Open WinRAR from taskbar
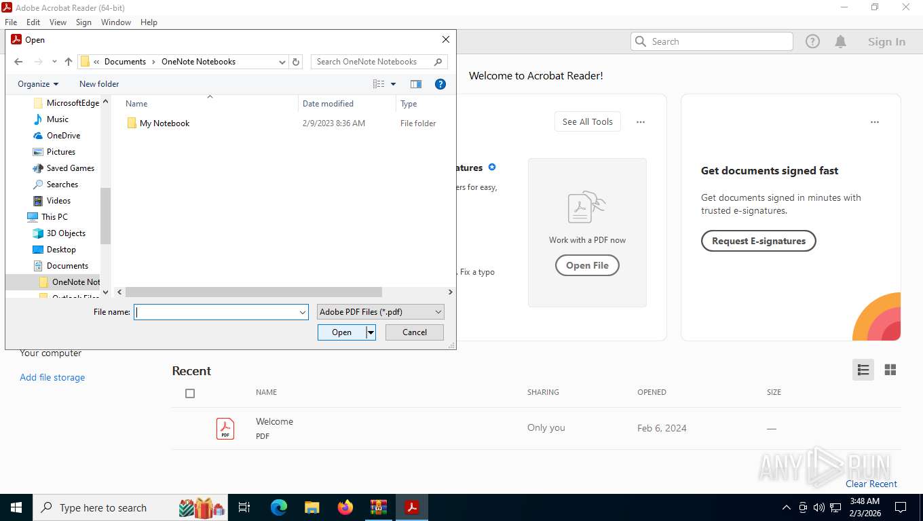Image resolution: width=923 pixels, height=521 pixels. [379, 507]
